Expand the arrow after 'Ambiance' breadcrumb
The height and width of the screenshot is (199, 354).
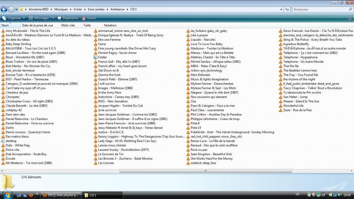pyautogui.click(x=127, y=9)
